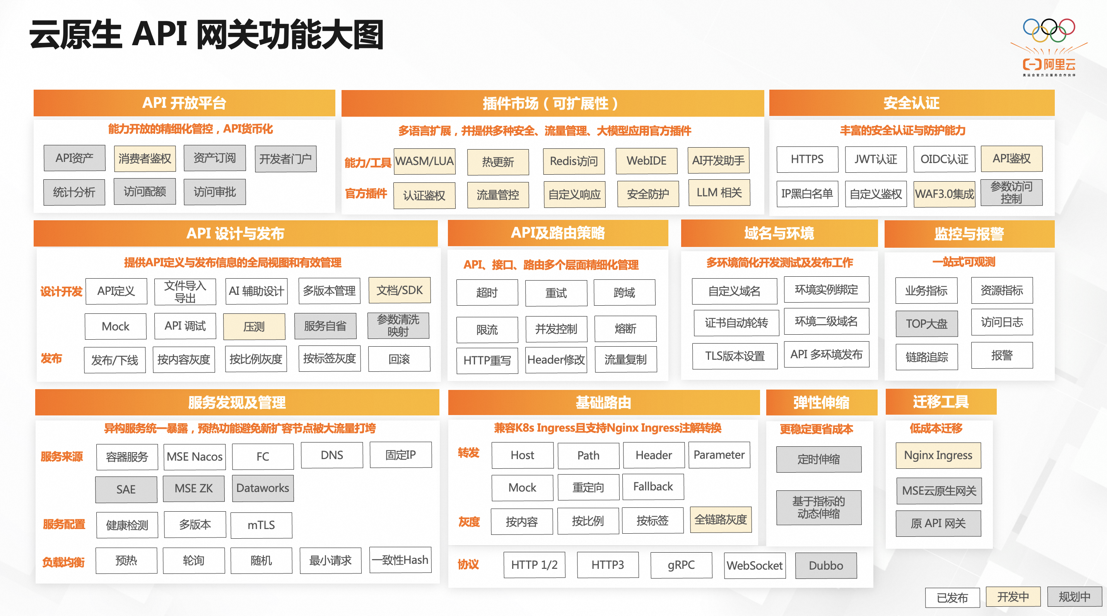Click the 一致性Hash load balancing box
Screen dimensions: 1107x616
pos(400,560)
